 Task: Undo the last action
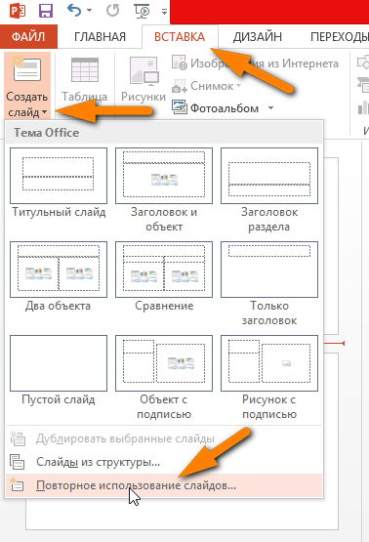[x=74, y=11]
